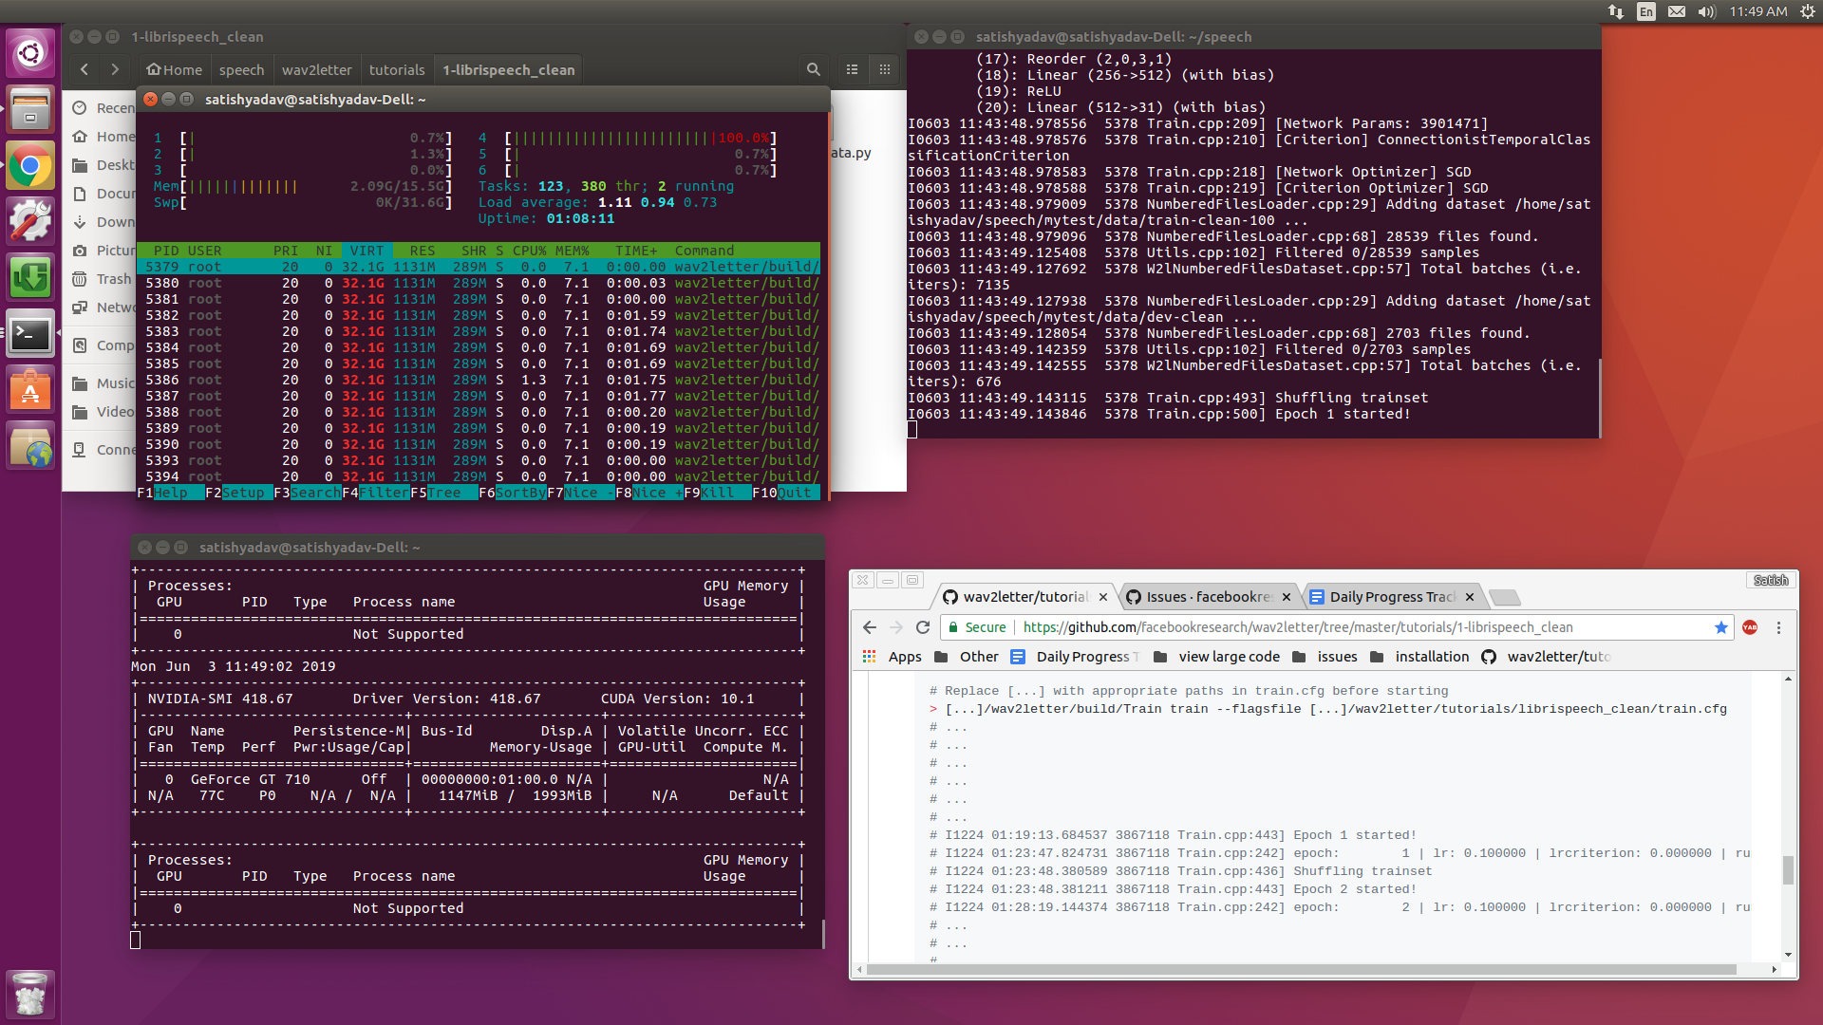The image size is (1823, 1025).
Task: Open the keyboard layout menu via the En indicator
Action: (1646, 11)
